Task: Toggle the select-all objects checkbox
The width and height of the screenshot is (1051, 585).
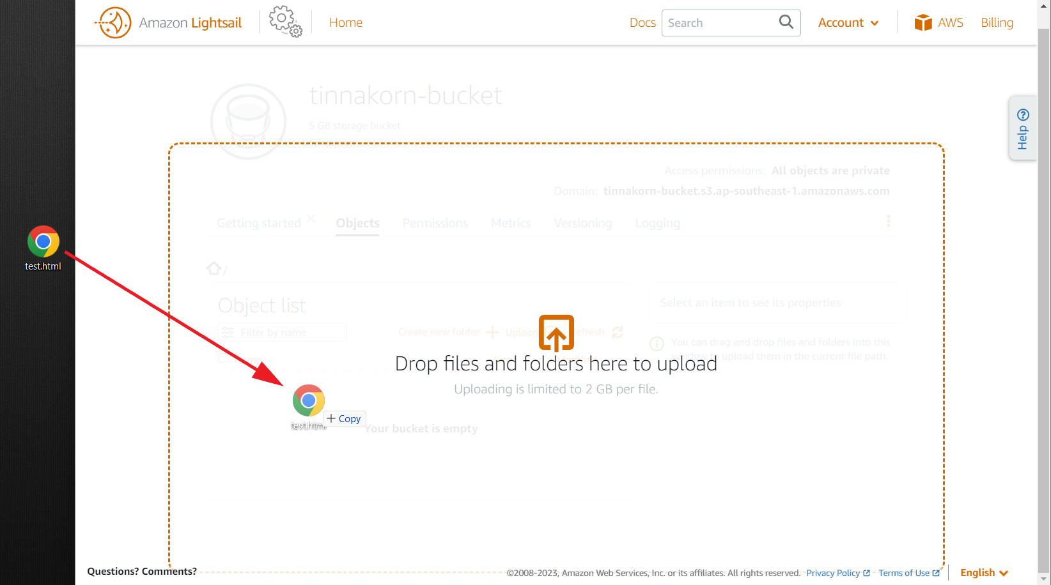Action: (x=223, y=358)
